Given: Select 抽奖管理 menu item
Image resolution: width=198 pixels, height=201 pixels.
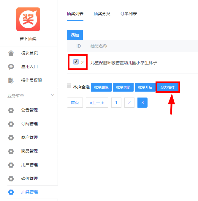Looking at the screenshot, I should (29, 192).
